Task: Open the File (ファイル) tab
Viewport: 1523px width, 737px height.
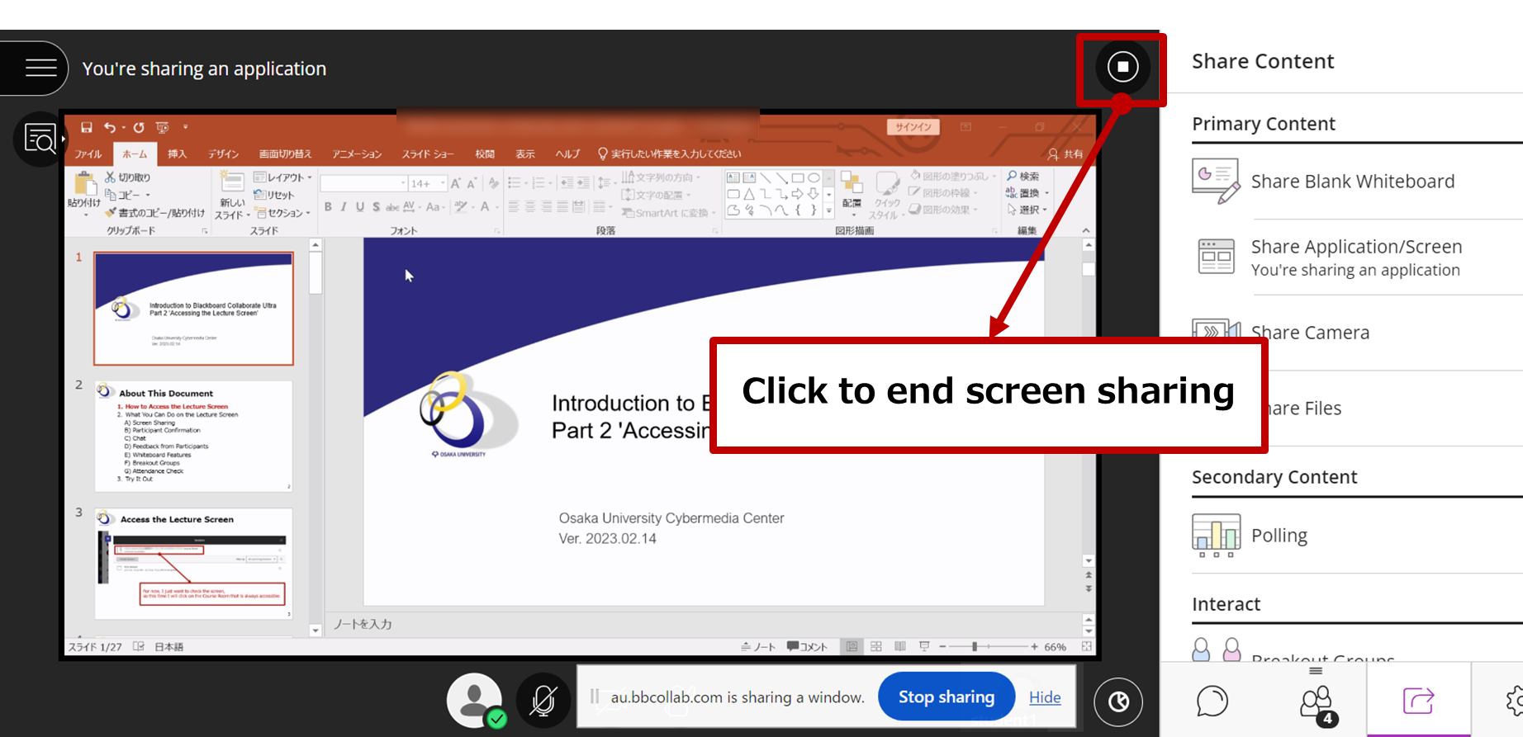Action: 88,154
